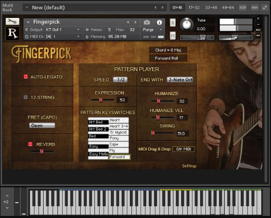The image size is (271, 218).
Task: Select next multi rack preset arrow
Action: point(163,7)
